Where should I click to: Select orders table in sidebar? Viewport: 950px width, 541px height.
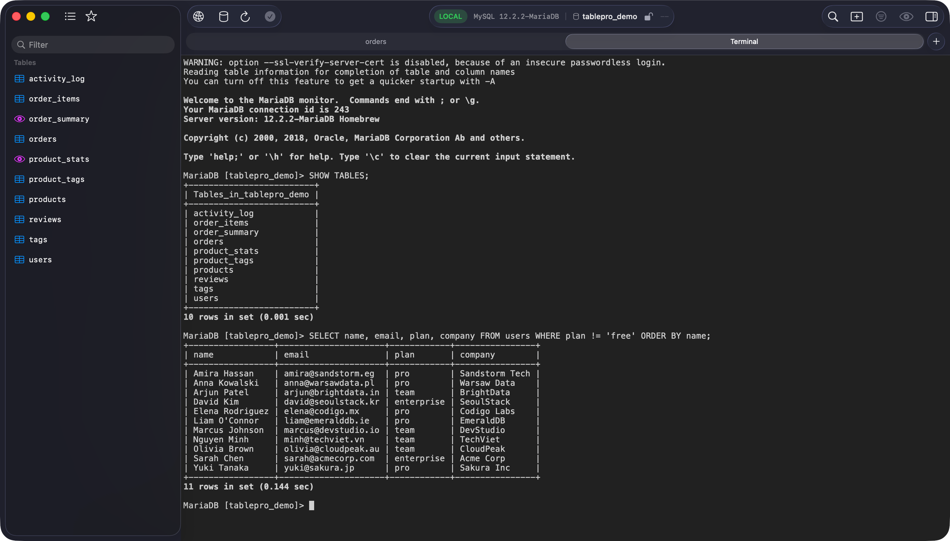pos(93,139)
